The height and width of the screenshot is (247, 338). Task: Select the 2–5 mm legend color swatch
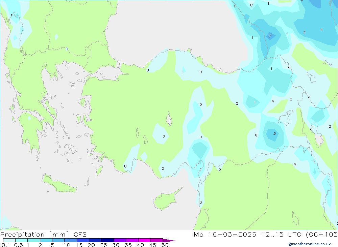coord(46,240)
